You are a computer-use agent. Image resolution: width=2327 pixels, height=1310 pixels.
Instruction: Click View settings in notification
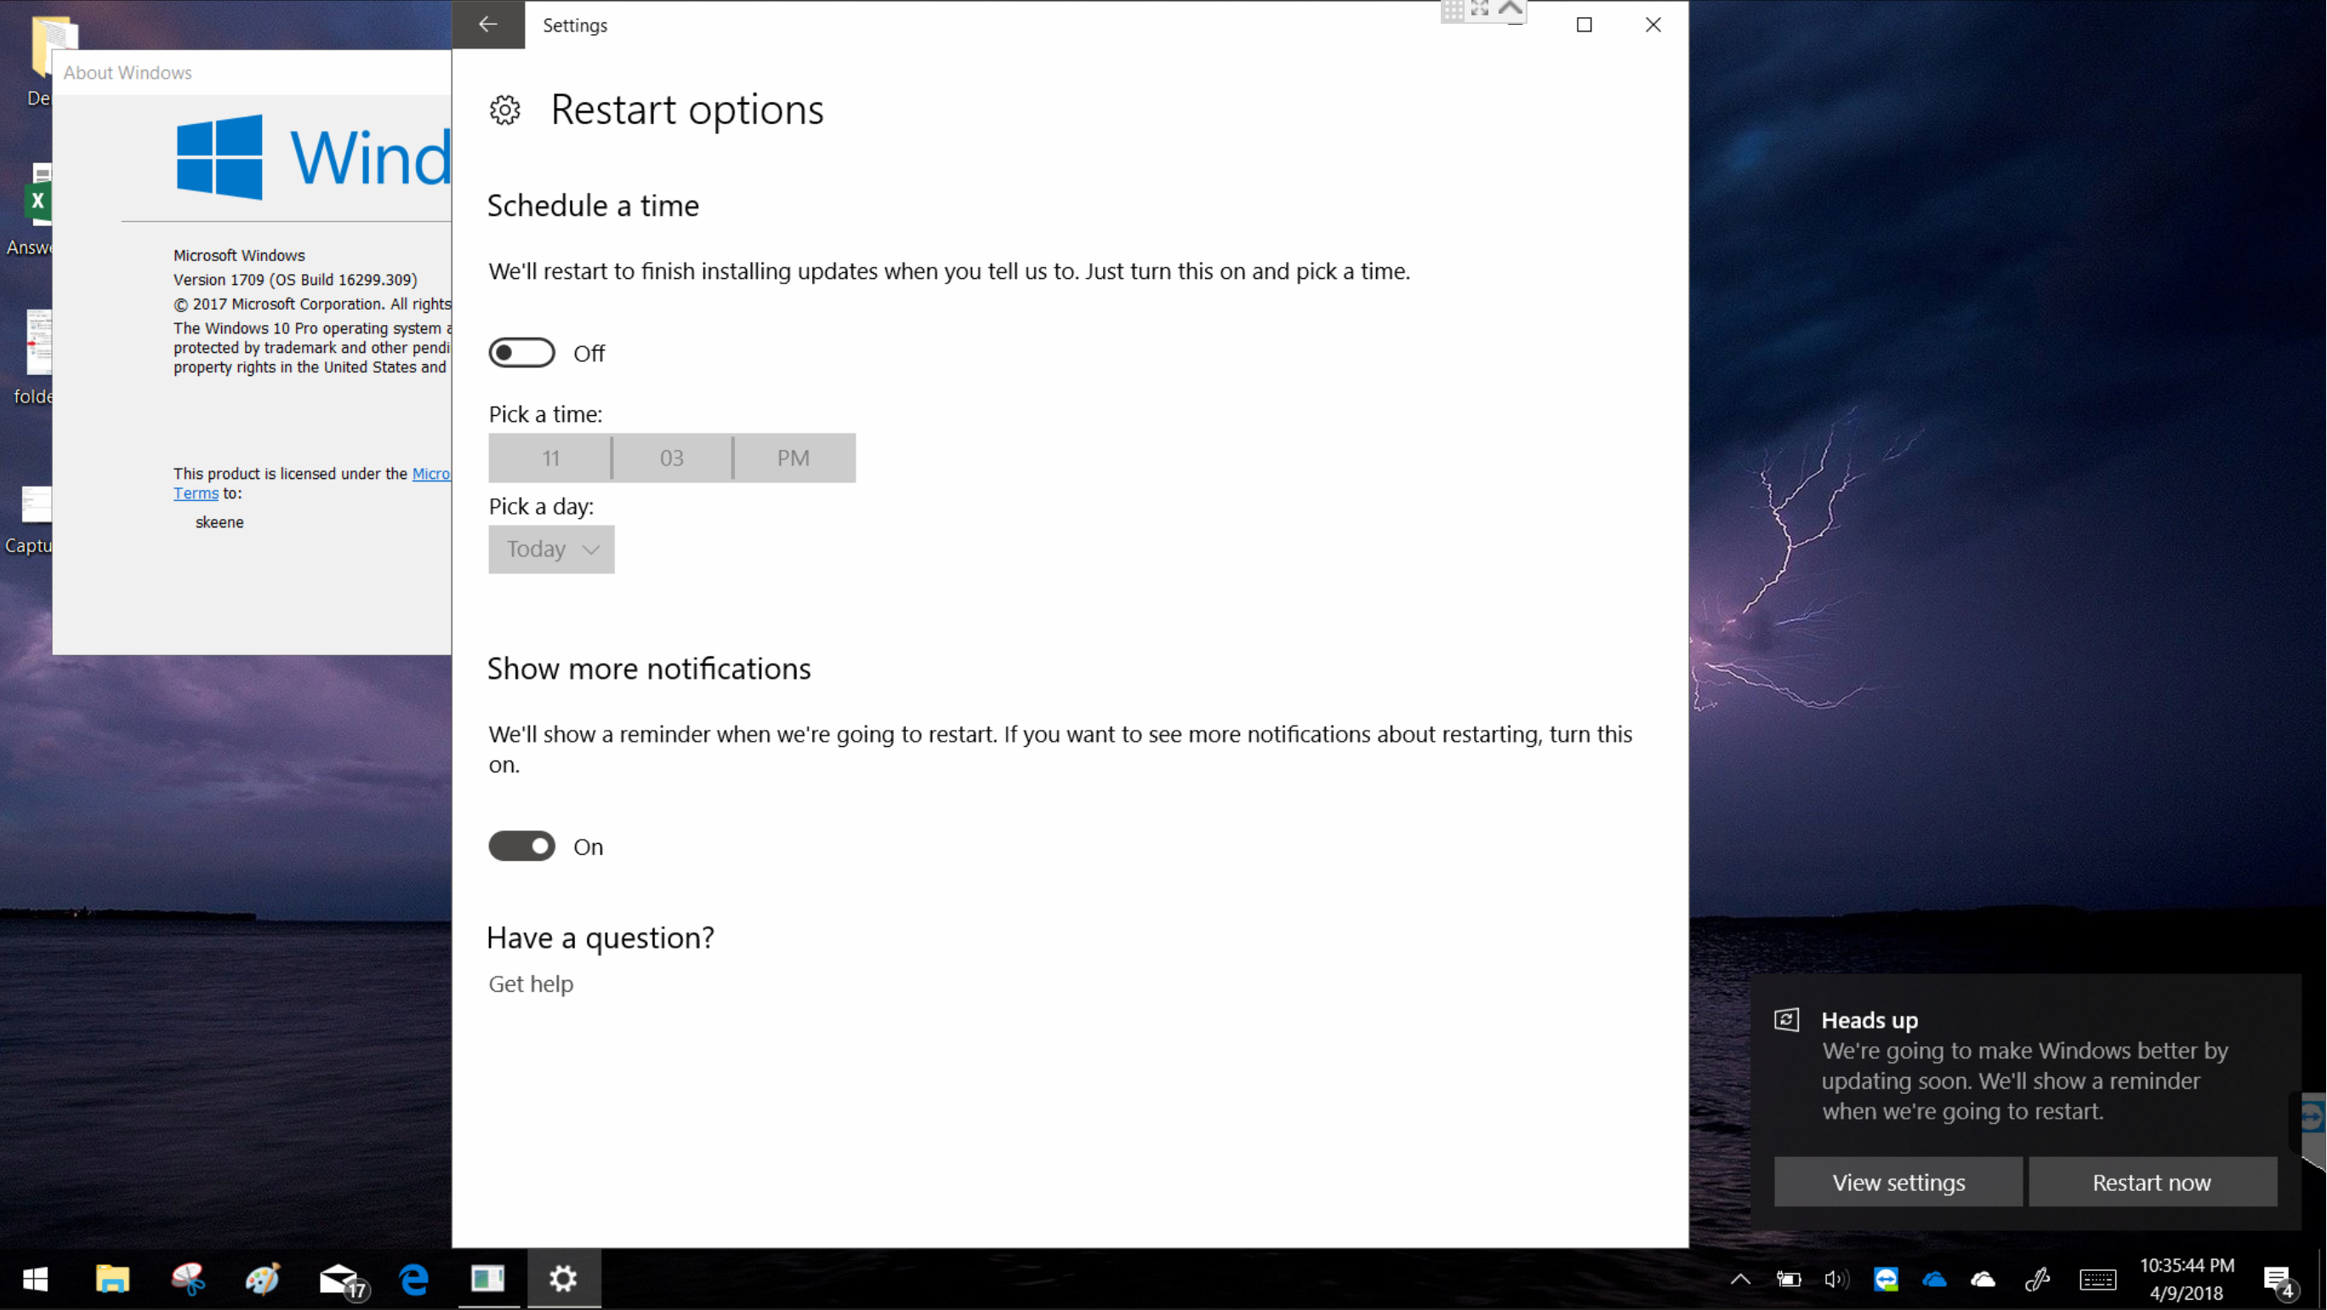click(x=1897, y=1182)
